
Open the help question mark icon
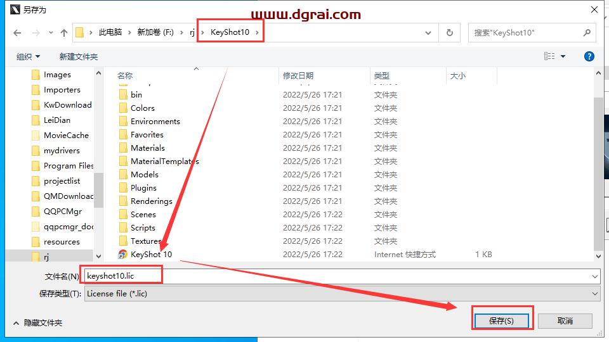589,56
